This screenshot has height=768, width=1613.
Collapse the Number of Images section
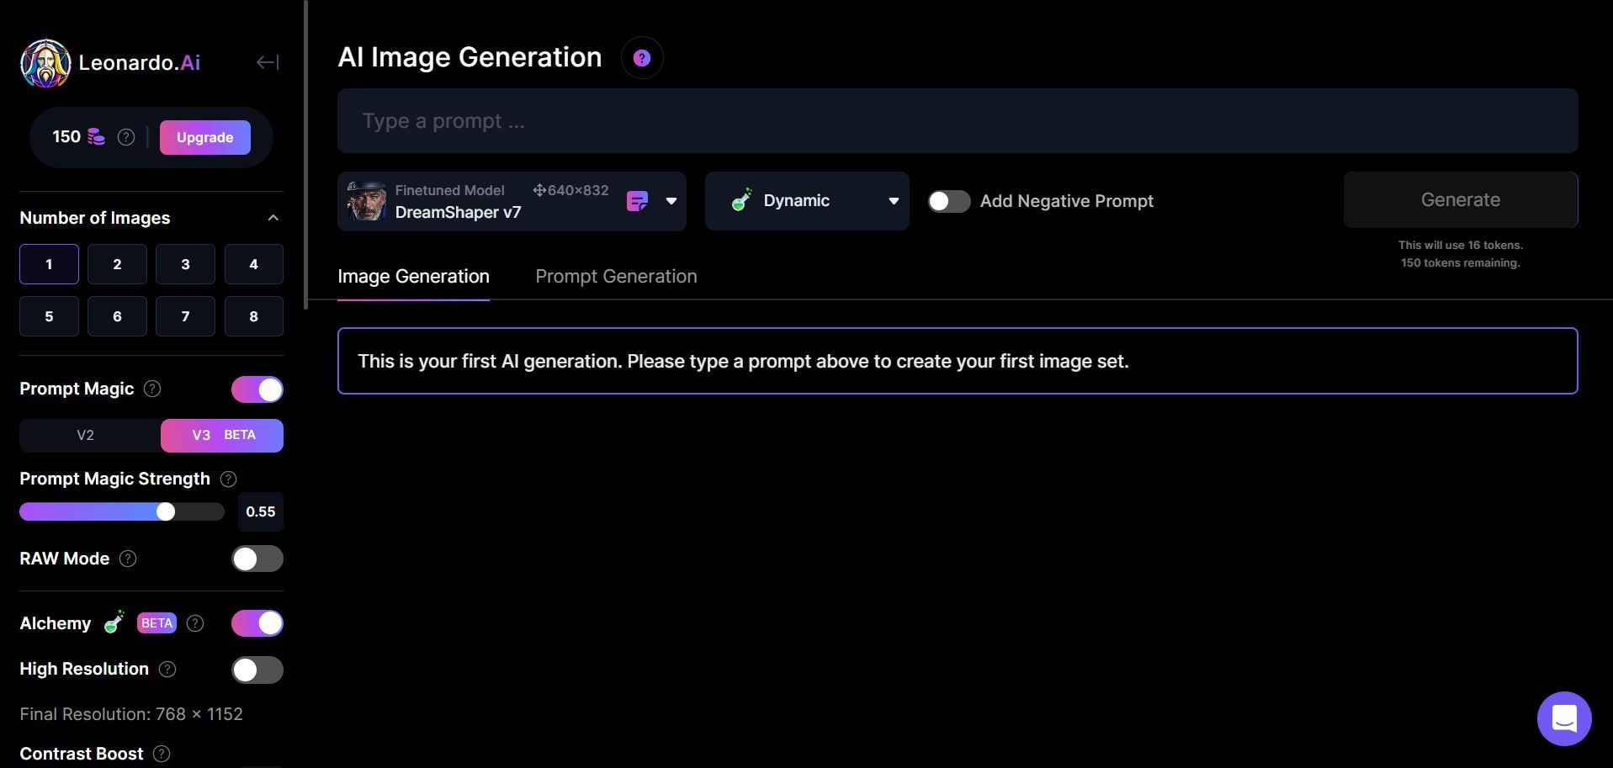[x=273, y=218]
